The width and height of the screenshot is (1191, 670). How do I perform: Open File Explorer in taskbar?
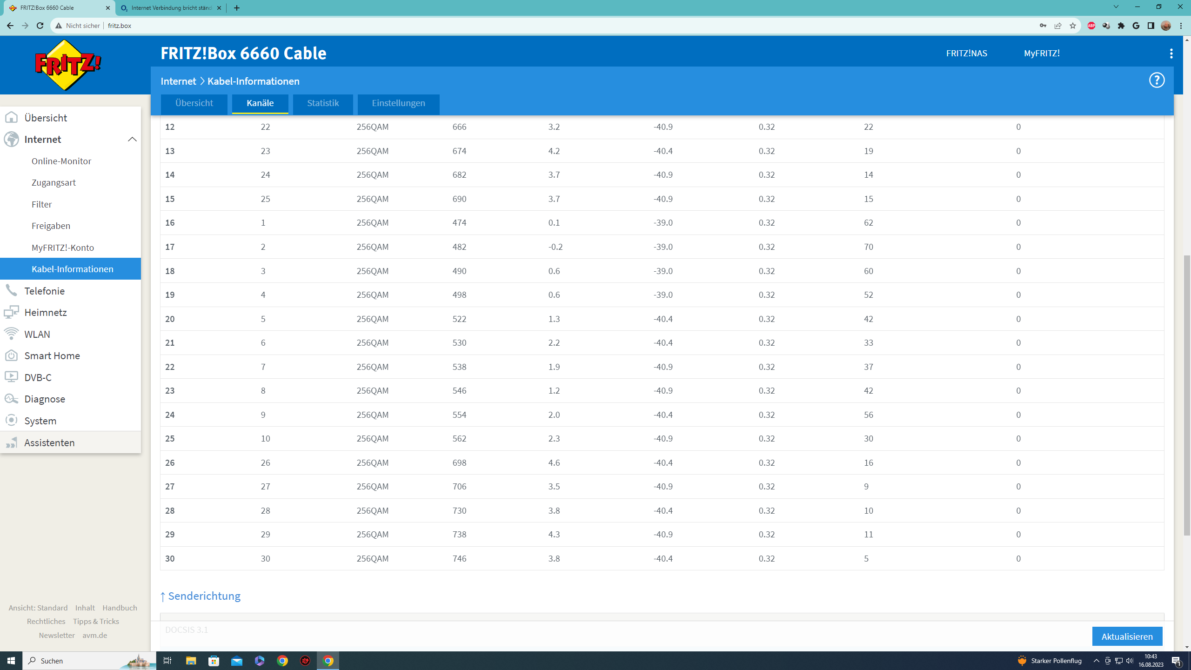pyautogui.click(x=191, y=661)
